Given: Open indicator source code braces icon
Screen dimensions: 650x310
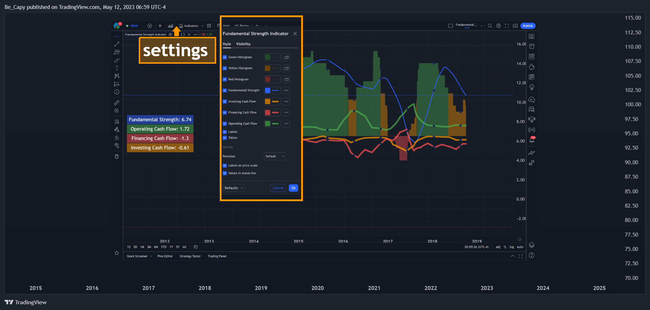Looking at the screenshot, I should (183, 35).
